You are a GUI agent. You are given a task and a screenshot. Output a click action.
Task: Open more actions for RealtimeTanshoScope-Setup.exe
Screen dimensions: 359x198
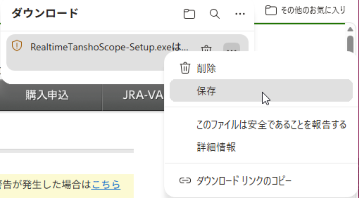click(232, 48)
